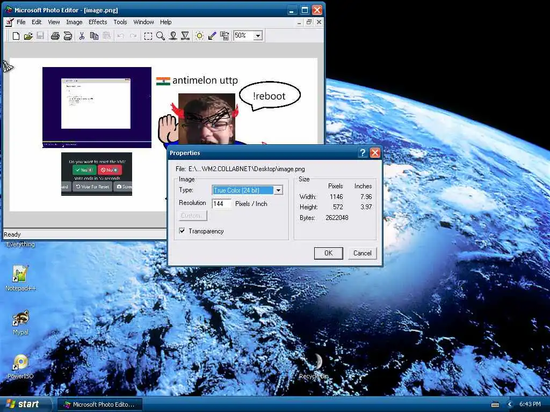The image size is (550, 412).
Task: Click the Undo arrow icon
Action: click(121, 36)
